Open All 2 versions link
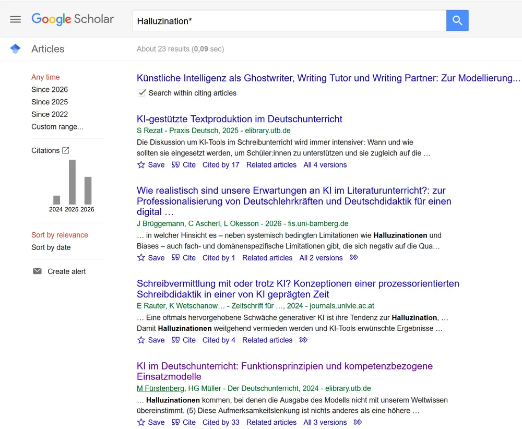Image resolution: width=522 pixels, height=429 pixels. (x=321, y=258)
